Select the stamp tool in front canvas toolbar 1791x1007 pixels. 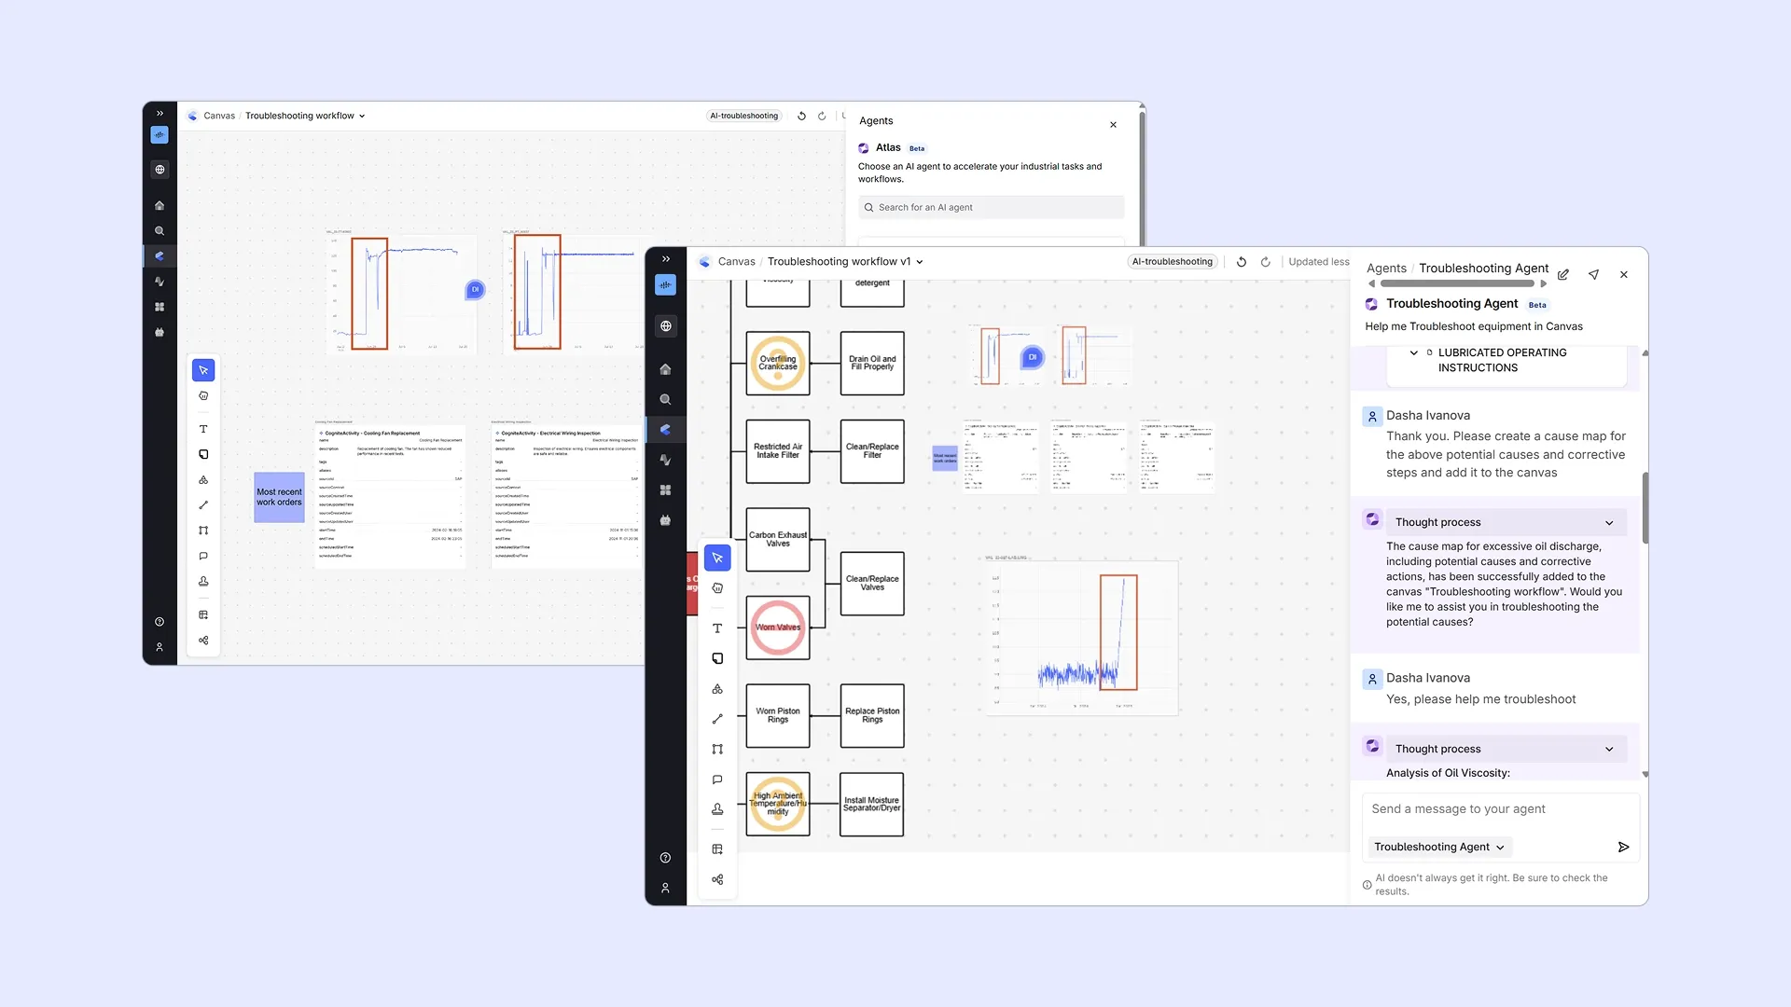pos(717,809)
